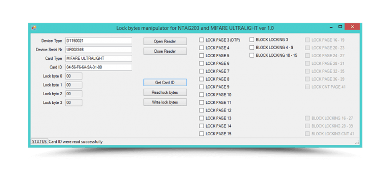Click disabled BLOCK LOCKING 28 - 39 checkbox
Viewport: 389px width, 189px height.
307,126
